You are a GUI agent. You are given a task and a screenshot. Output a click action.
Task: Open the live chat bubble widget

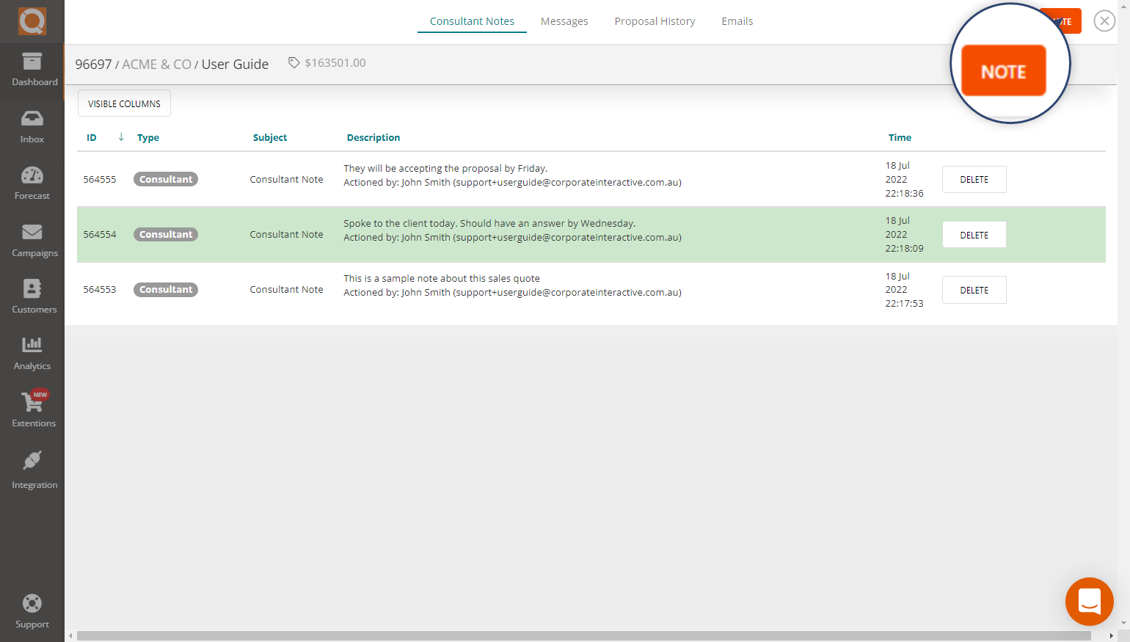1089,602
